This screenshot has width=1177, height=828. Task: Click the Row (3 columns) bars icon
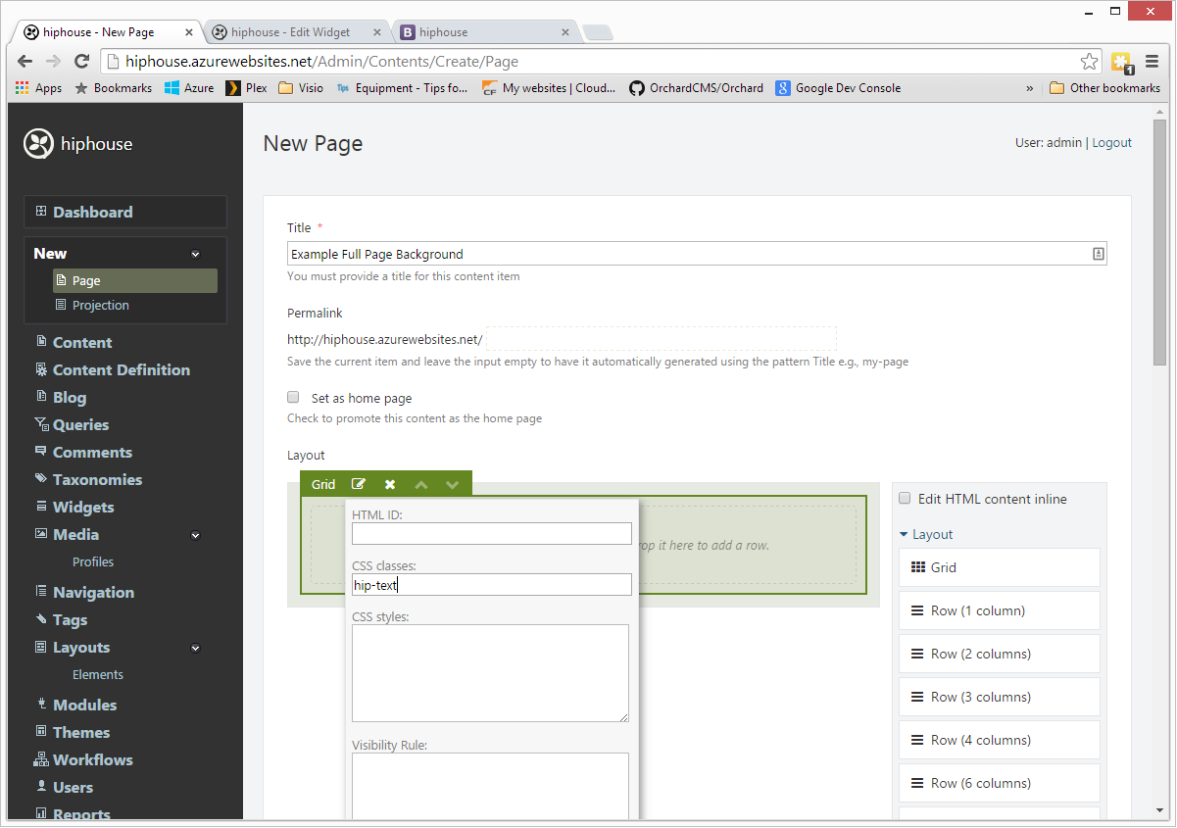pos(917,697)
